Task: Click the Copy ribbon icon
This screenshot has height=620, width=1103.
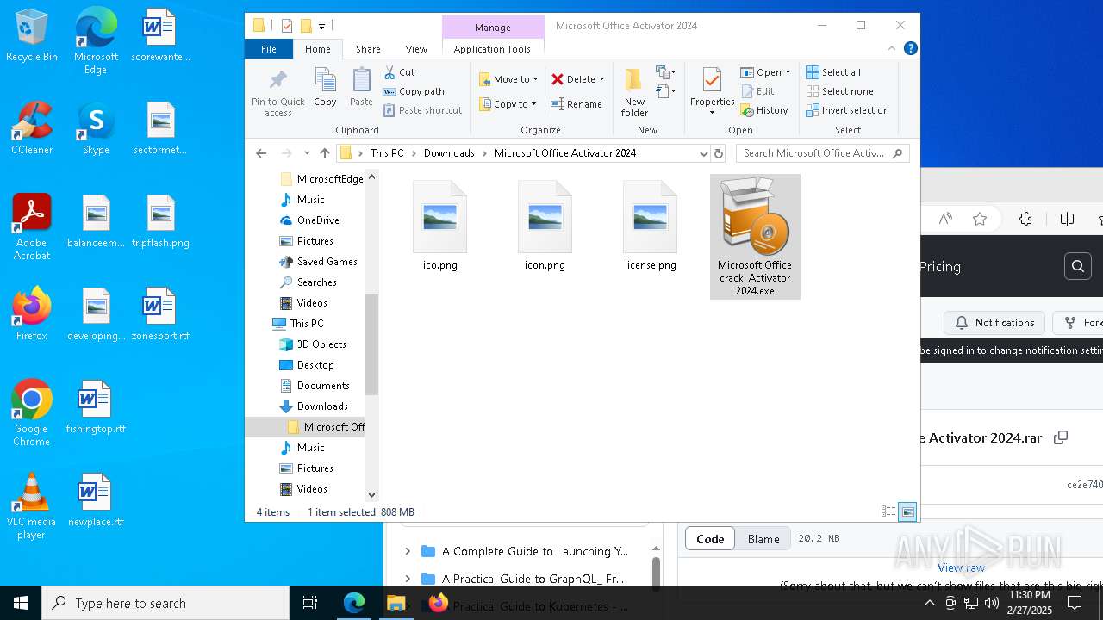Action: (325, 88)
